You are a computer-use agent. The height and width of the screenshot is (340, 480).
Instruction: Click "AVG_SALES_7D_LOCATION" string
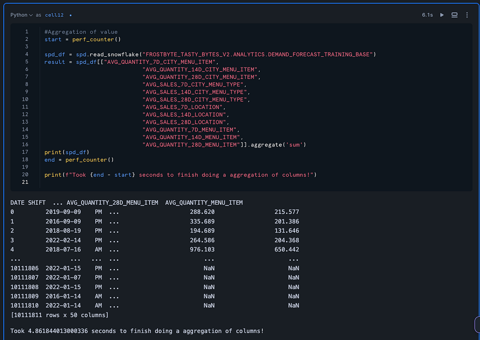click(x=182, y=107)
